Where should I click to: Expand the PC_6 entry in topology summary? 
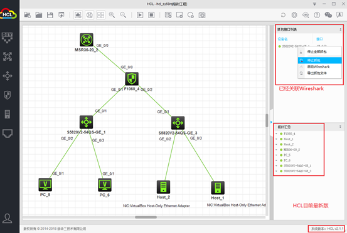pyautogui.click(x=276, y=160)
